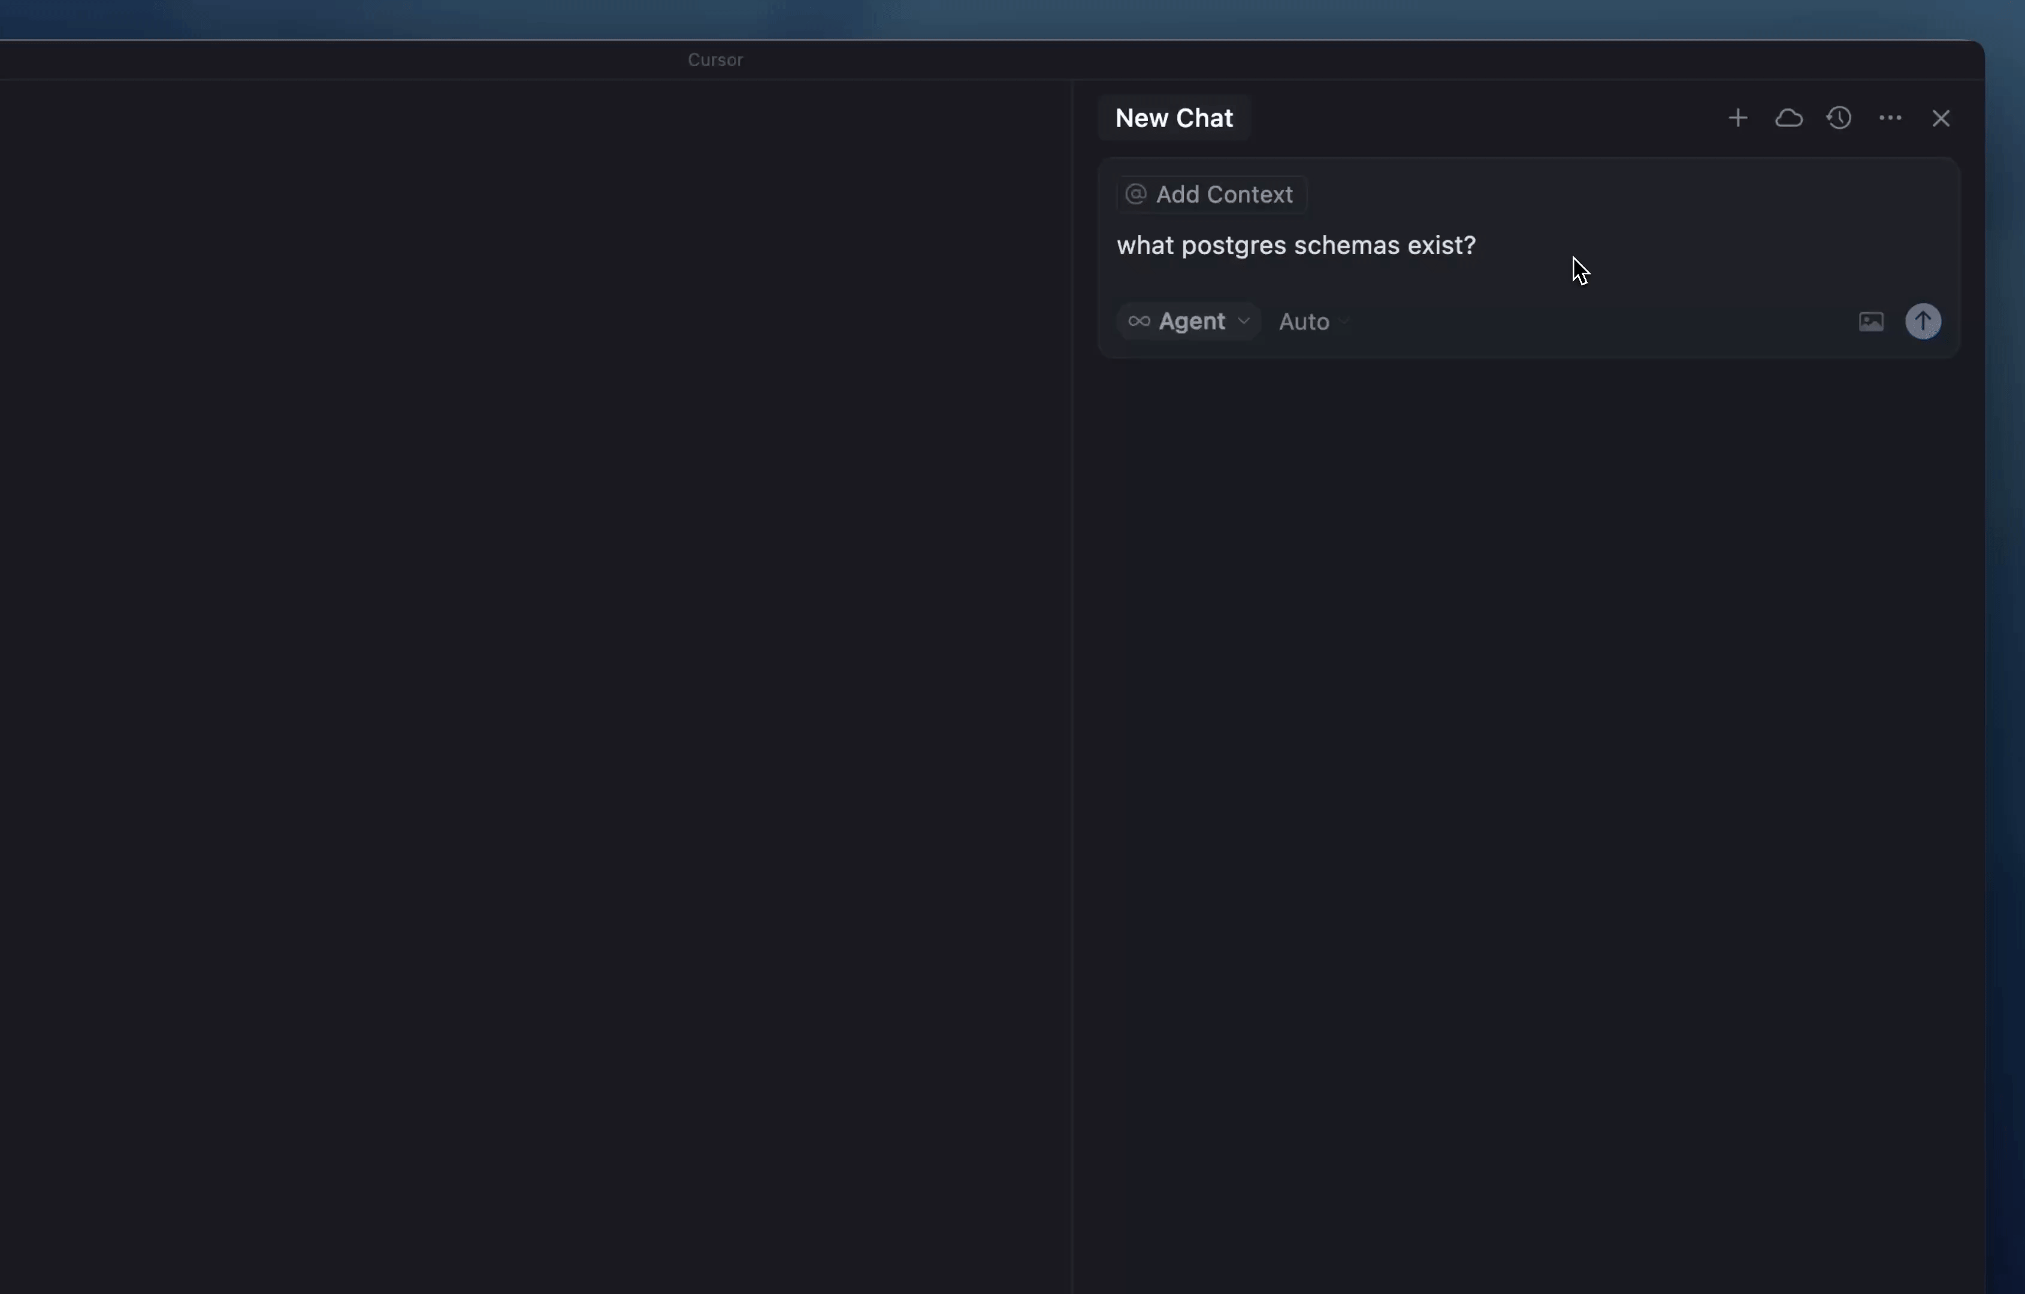The width and height of the screenshot is (2025, 1294).
Task: Expand the chevron next to Auto
Action: [x=1343, y=322]
